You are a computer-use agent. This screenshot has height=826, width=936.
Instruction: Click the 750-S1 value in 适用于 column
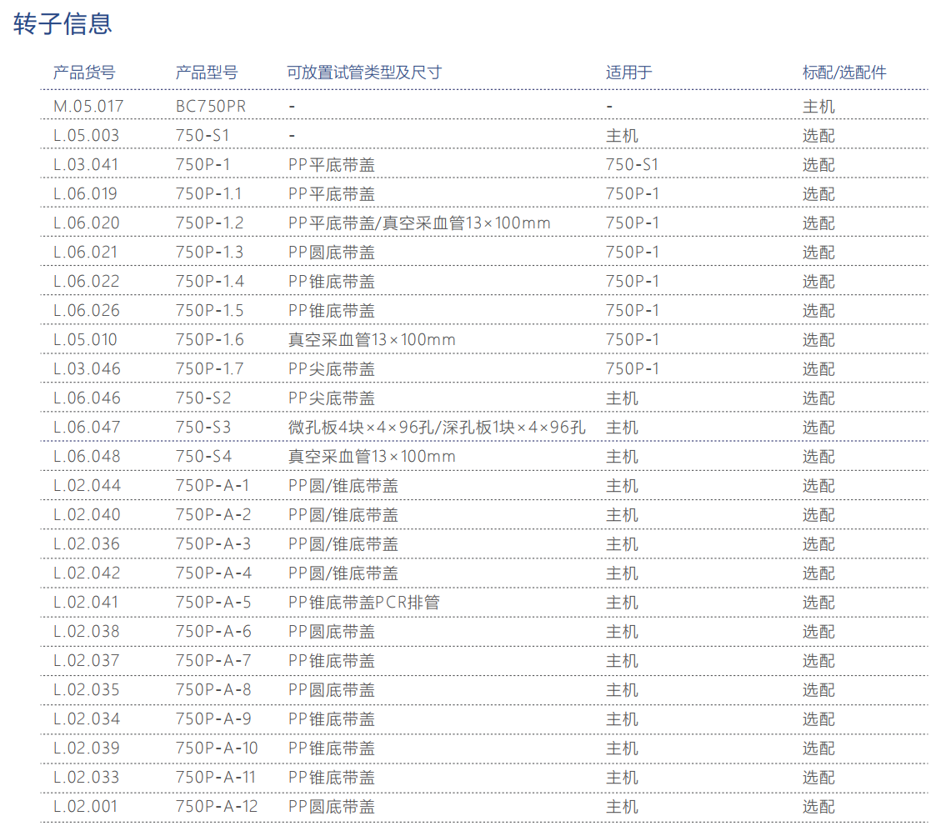pos(632,165)
